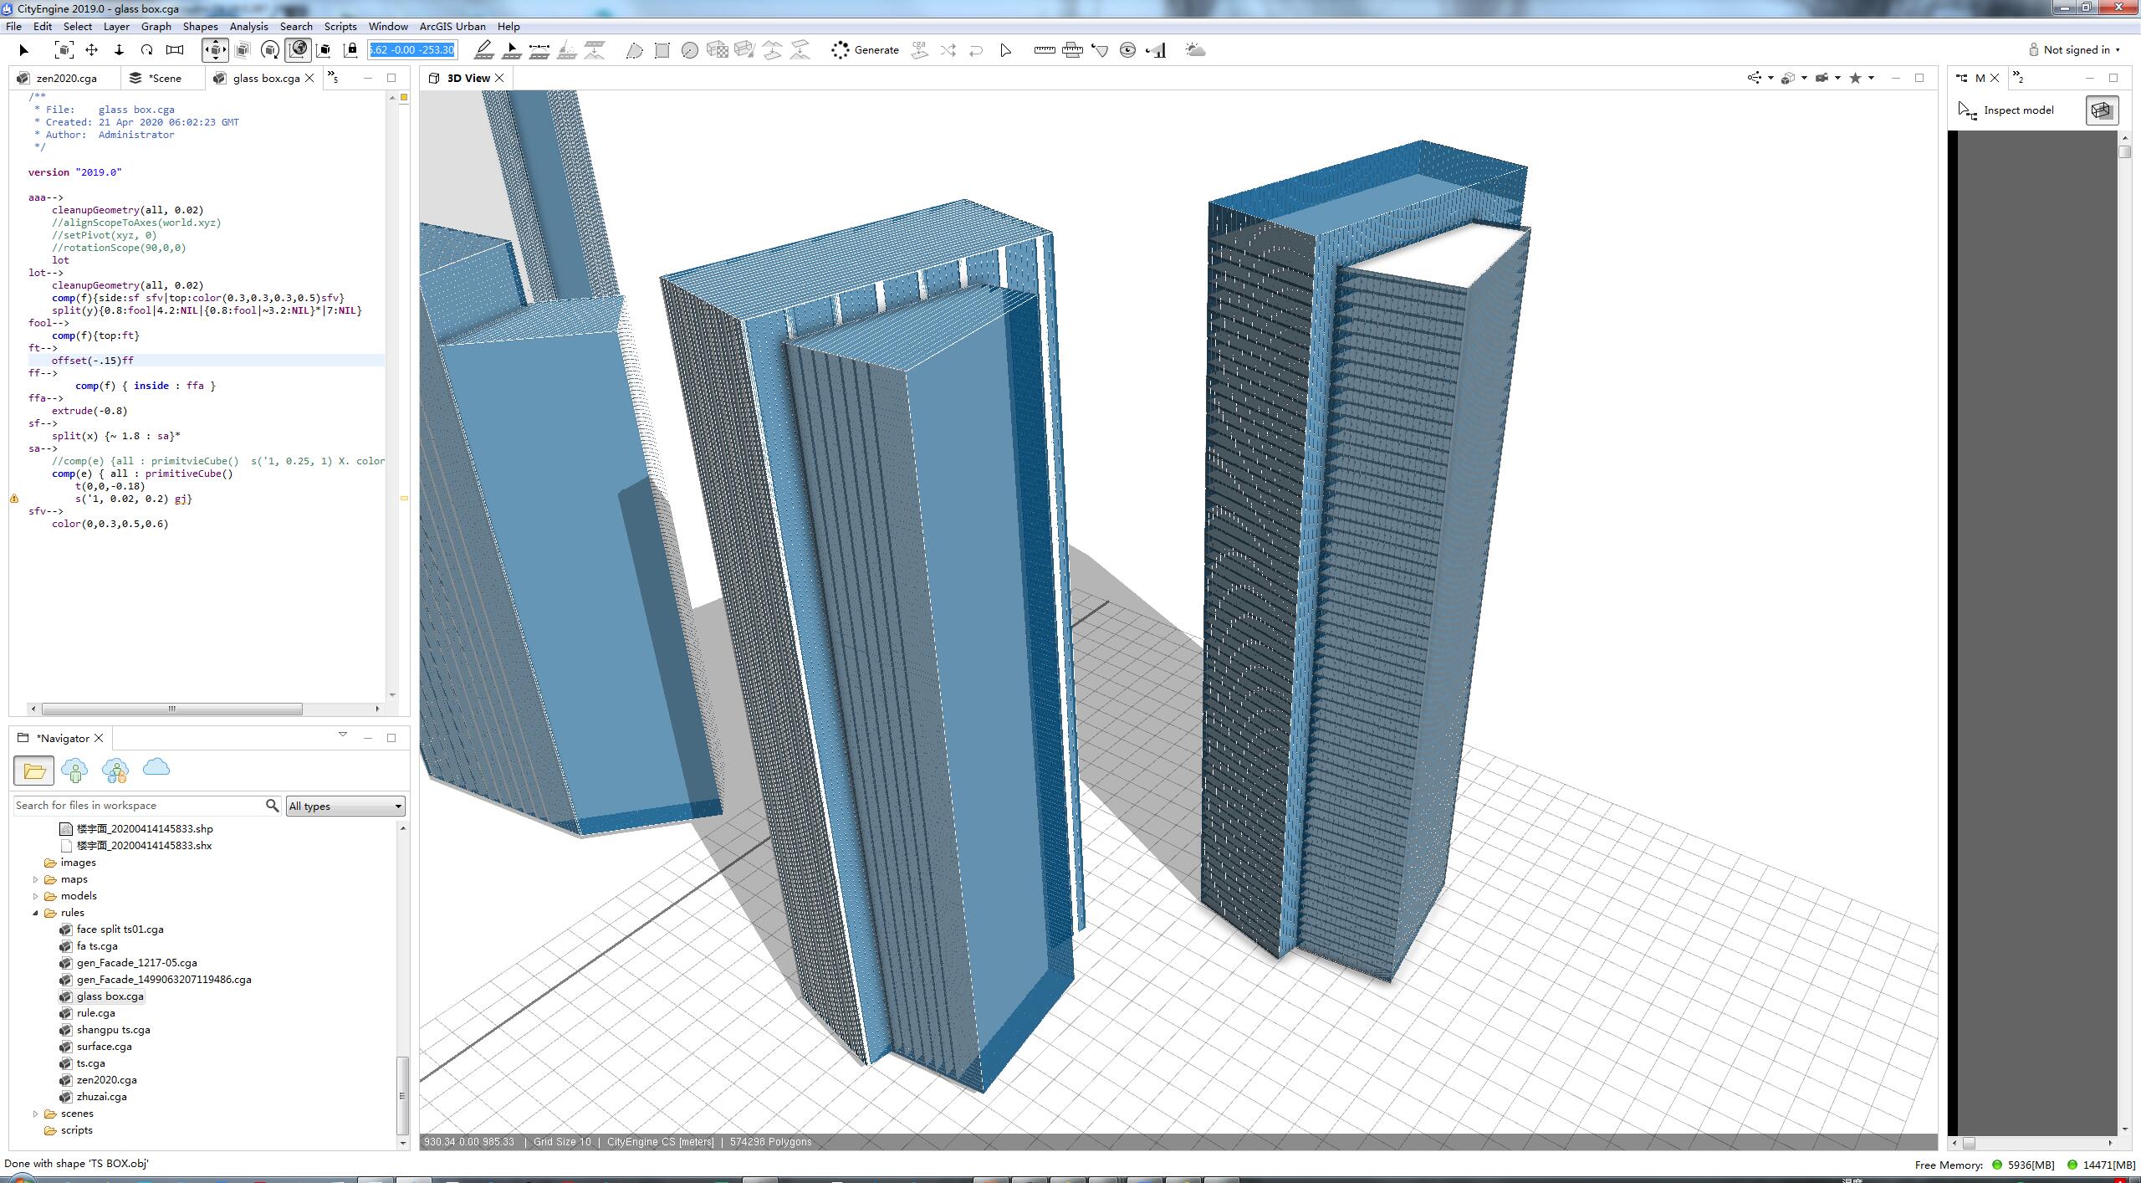Toggle the position lock button in toolbar
This screenshot has width=2141, height=1183.
tap(351, 50)
